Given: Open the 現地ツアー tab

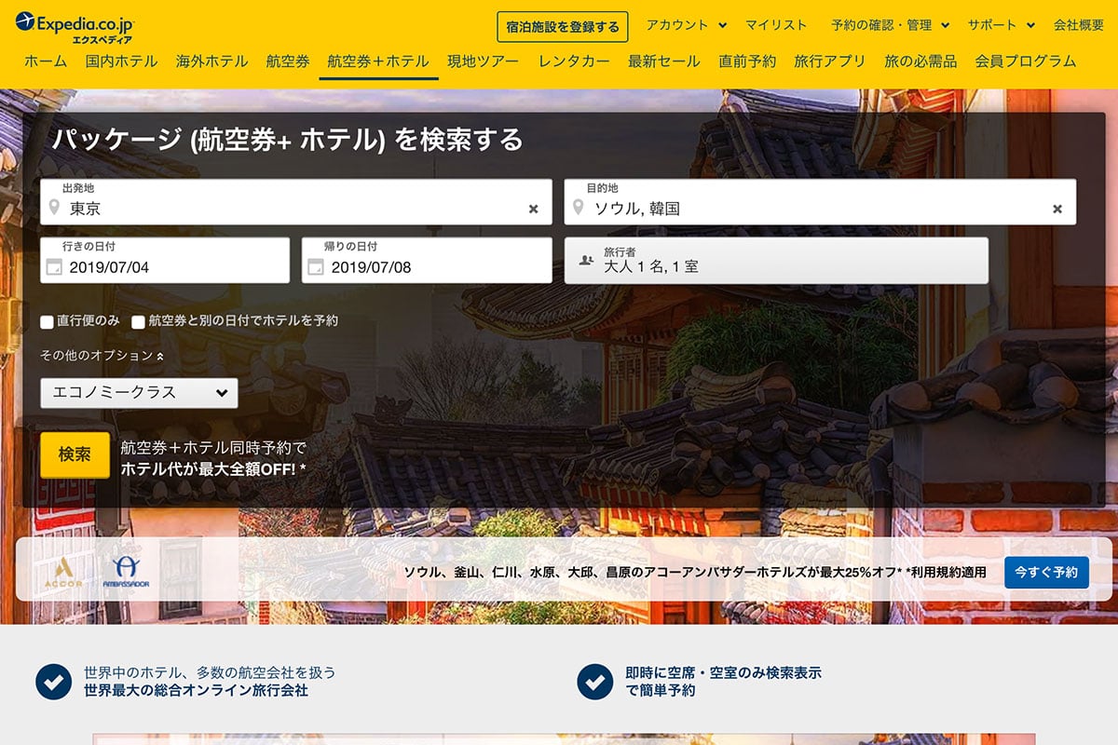Looking at the screenshot, I should click(x=484, y=61).
